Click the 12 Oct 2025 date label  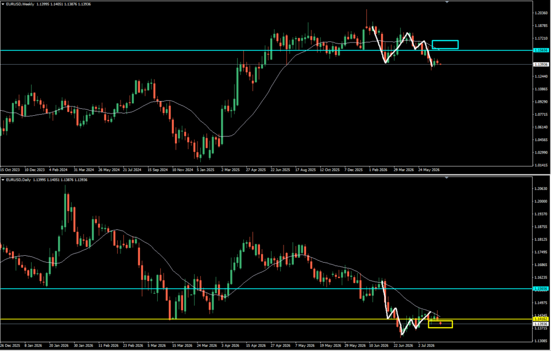pyautogui.click(x=330, y=170)
